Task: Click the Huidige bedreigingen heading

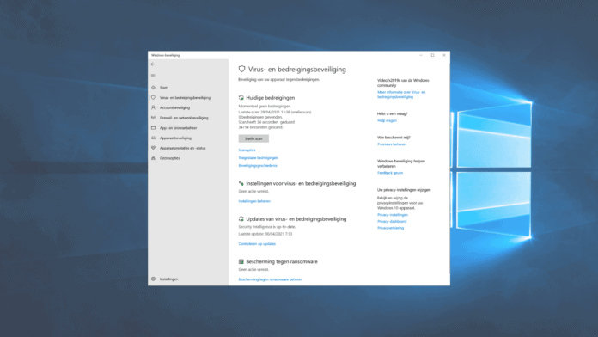Action: pos(271,98)
